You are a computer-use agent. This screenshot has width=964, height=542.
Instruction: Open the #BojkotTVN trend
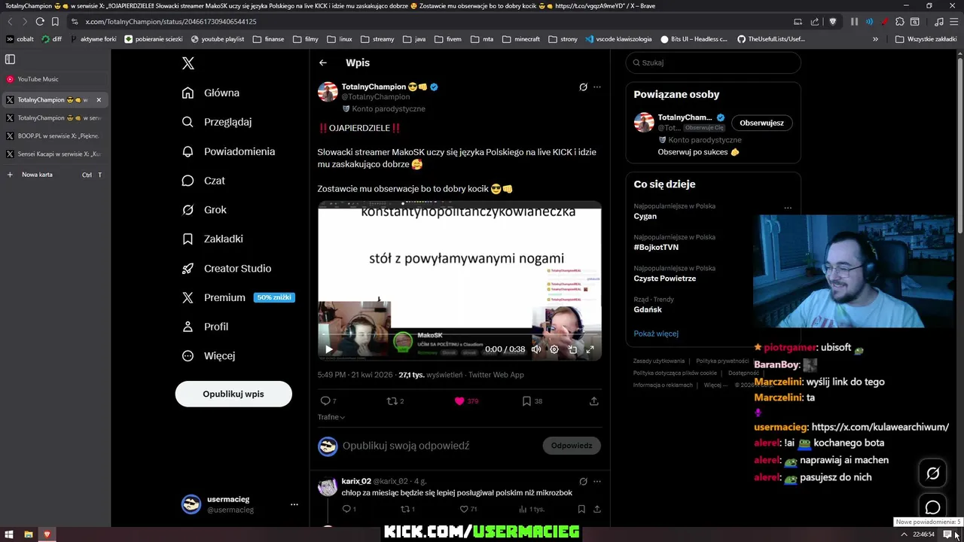coord(656,247)
